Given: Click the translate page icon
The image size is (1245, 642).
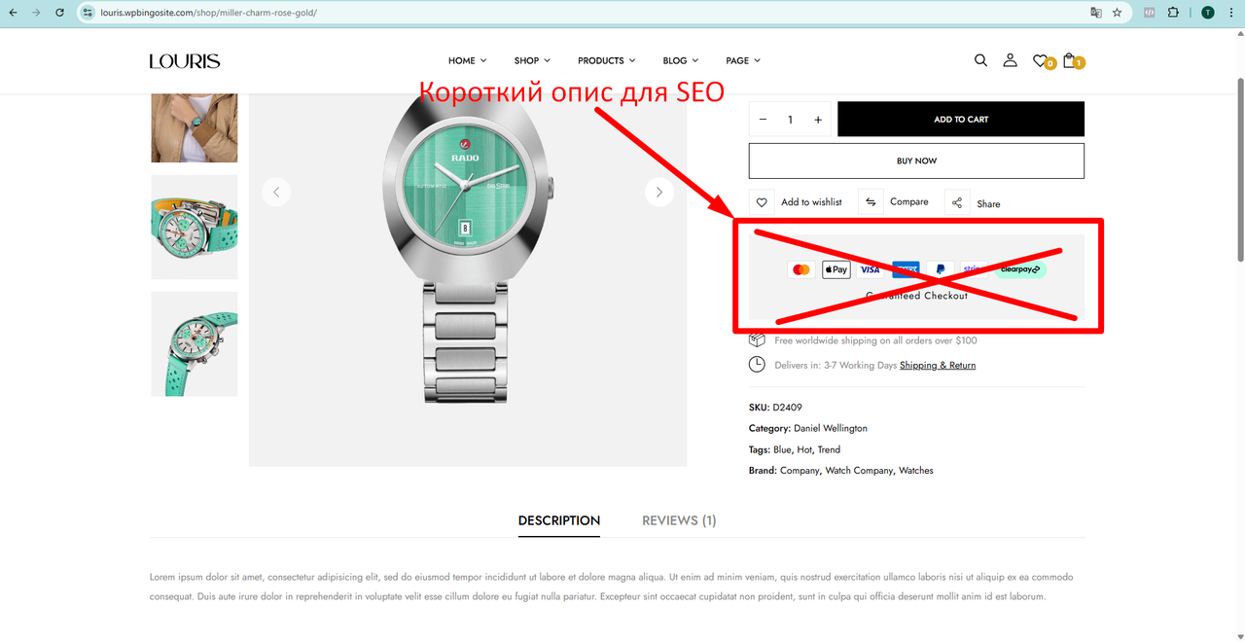Looking at the screenshot, I should click(x=1096, y=13).
